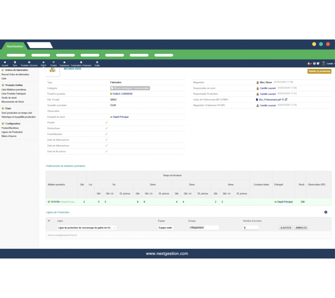Click the print icon in top bar
The height and width of the screenshot is (298, 335).
314,64
